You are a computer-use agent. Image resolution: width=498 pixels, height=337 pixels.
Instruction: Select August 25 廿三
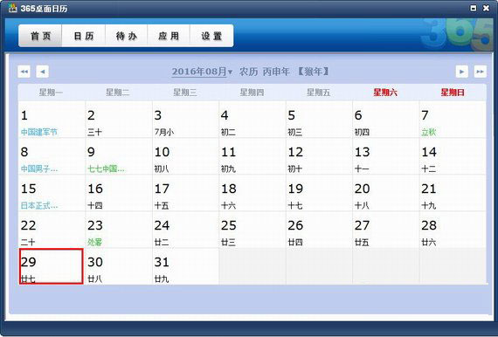pyautogui.click(x=252, y=230)
